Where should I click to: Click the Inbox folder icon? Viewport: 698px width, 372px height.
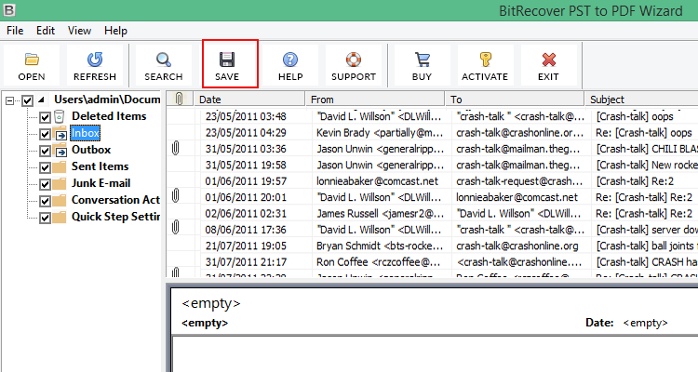coord(60,134)
